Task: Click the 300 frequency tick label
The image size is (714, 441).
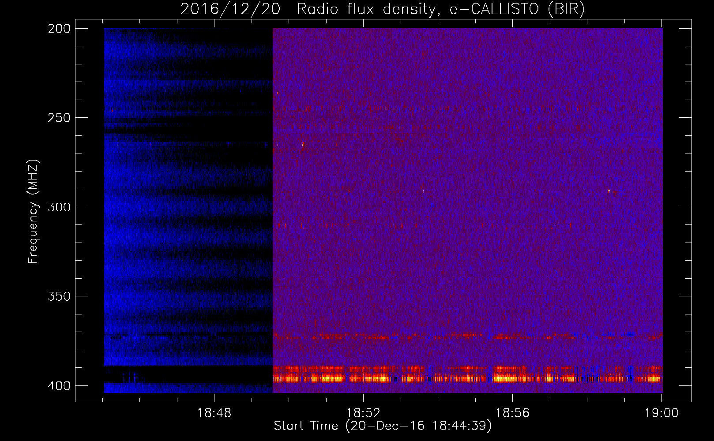Action: click(x=59, y=207)
